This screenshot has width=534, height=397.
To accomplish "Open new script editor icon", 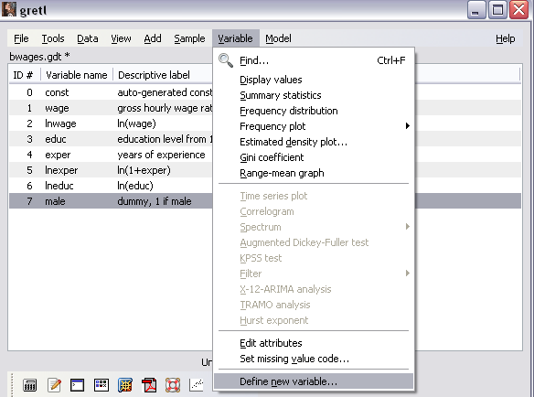I will coord(55,385).
